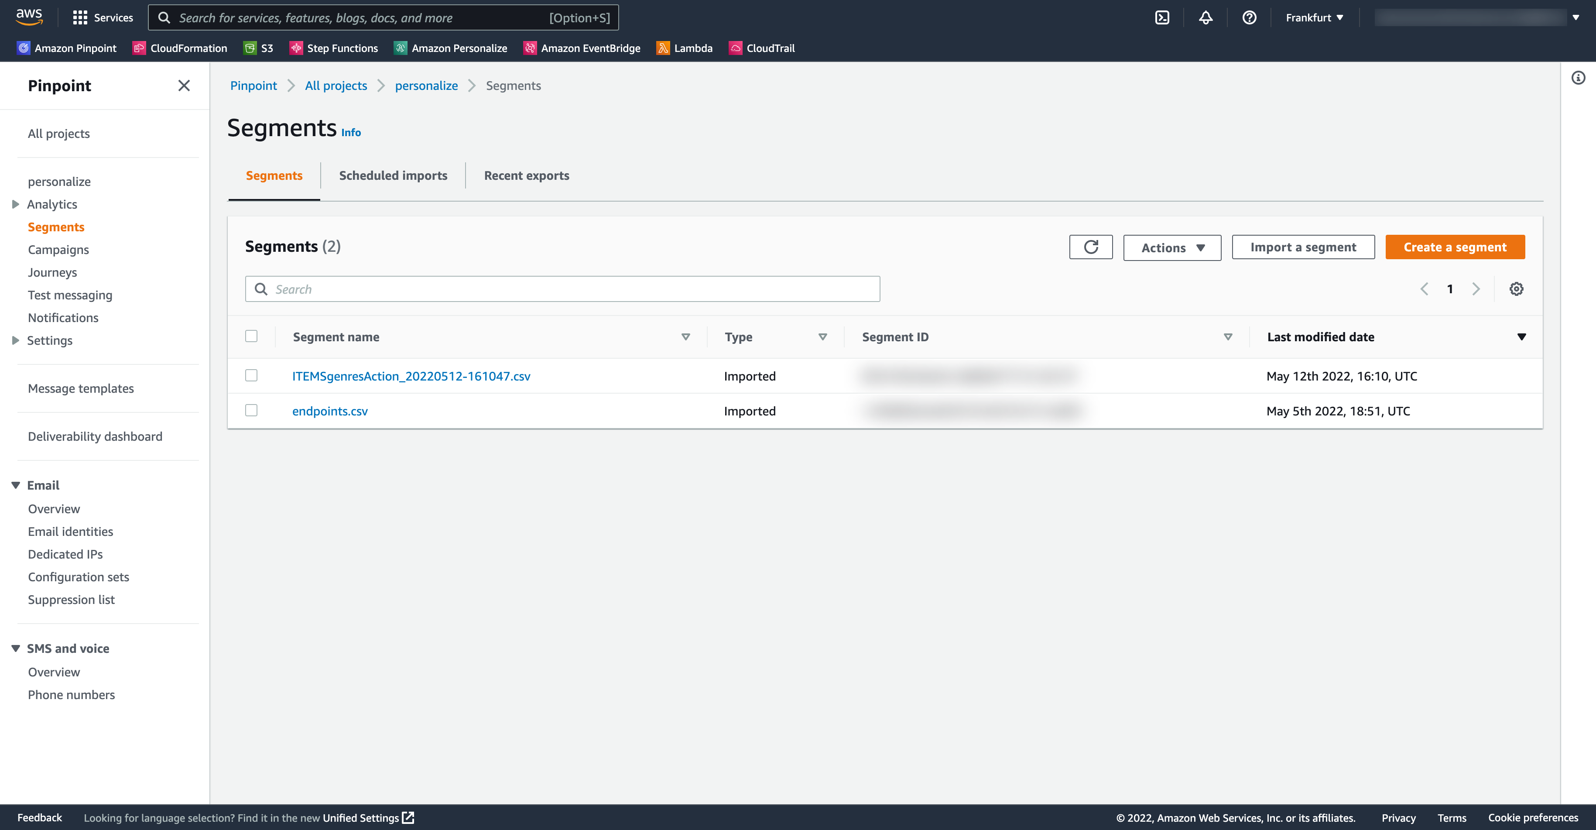
Task: Open the Amazon EventBridge shortcut icon
Action: (530, 48)
